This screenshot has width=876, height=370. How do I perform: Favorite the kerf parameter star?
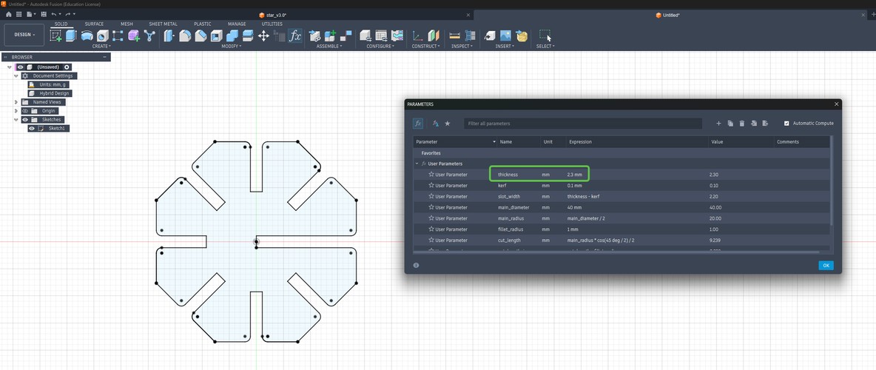(431, 186)
